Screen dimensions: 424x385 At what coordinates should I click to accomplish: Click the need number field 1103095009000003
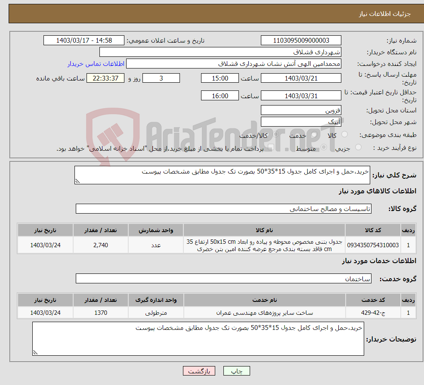(301, 40)
